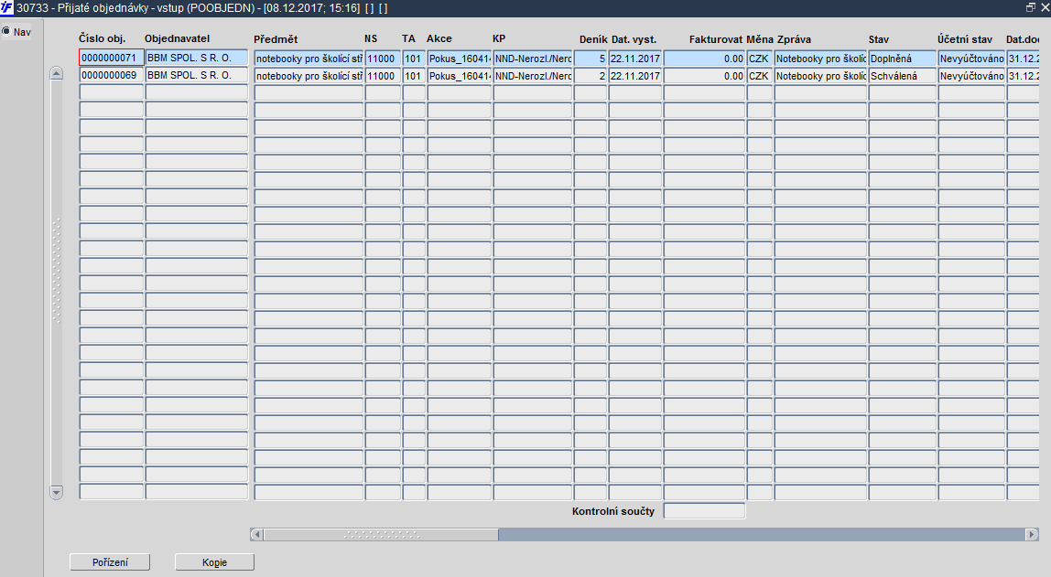Click KP cell NND-Nerozl. in second row

[533, 76]
